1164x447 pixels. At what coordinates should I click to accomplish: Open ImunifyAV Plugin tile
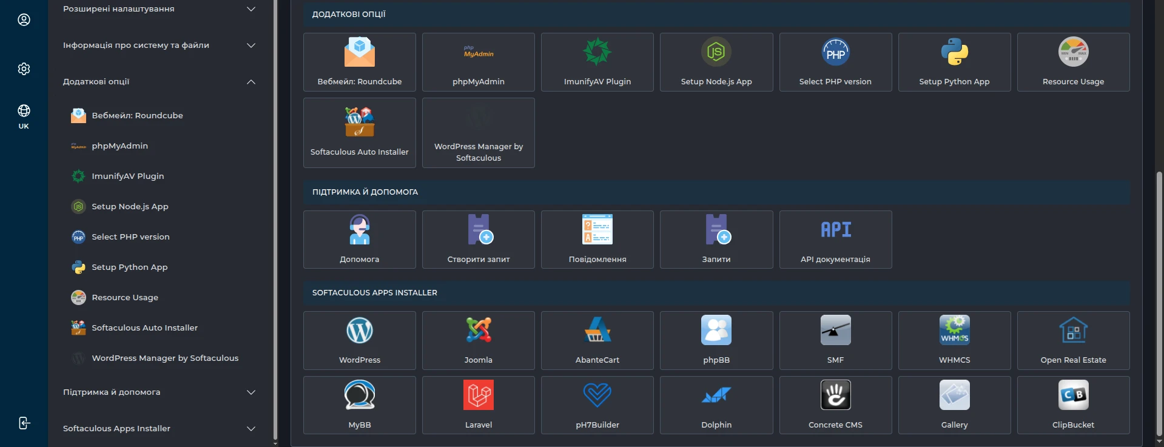[597, 62]
